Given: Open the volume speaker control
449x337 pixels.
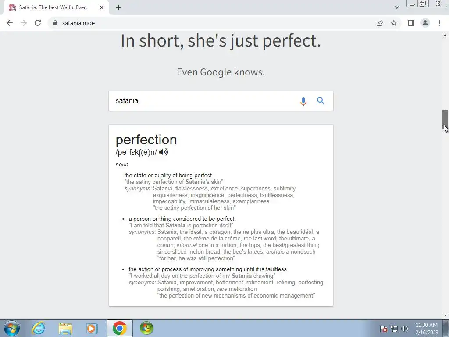Looking at the screenshot, I should 405,329.
